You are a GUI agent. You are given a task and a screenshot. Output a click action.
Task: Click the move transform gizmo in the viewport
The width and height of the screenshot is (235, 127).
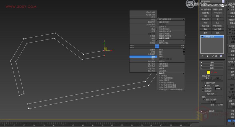(106, 49)
